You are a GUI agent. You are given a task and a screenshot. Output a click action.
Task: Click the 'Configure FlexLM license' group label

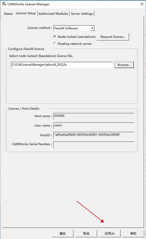pyautogui.click(x=26, y=49)
